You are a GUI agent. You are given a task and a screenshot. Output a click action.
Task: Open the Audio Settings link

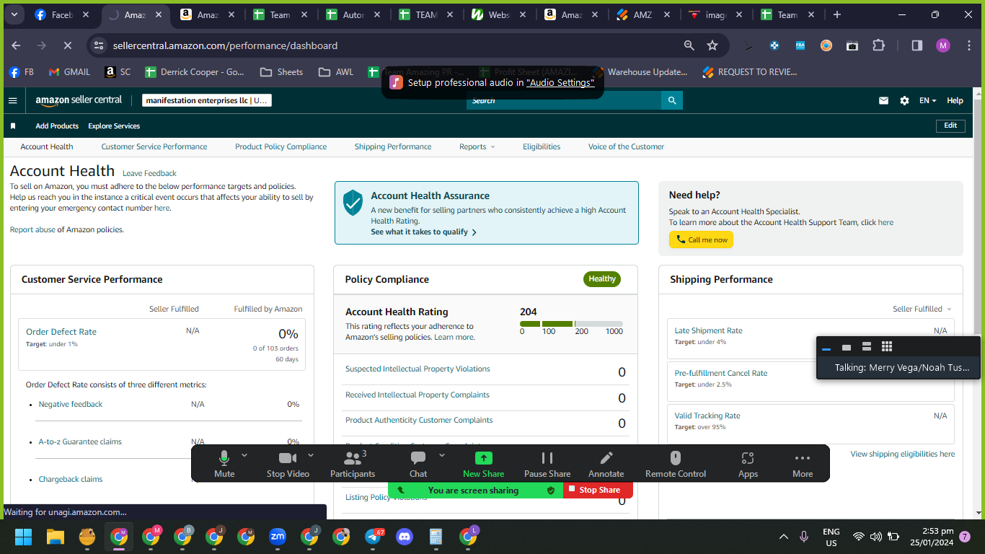coord(560,83)
